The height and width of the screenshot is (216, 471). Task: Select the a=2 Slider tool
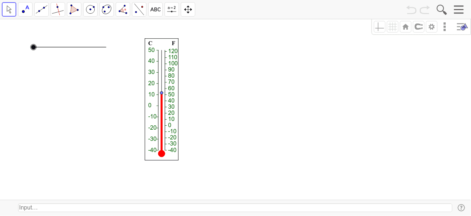pos(172,9)
